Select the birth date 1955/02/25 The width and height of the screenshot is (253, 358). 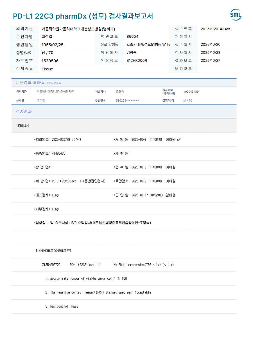[x=53, y=45]
